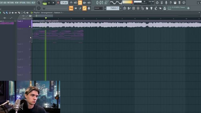
Task: Click the 134 tempo field
Action: 64,3
